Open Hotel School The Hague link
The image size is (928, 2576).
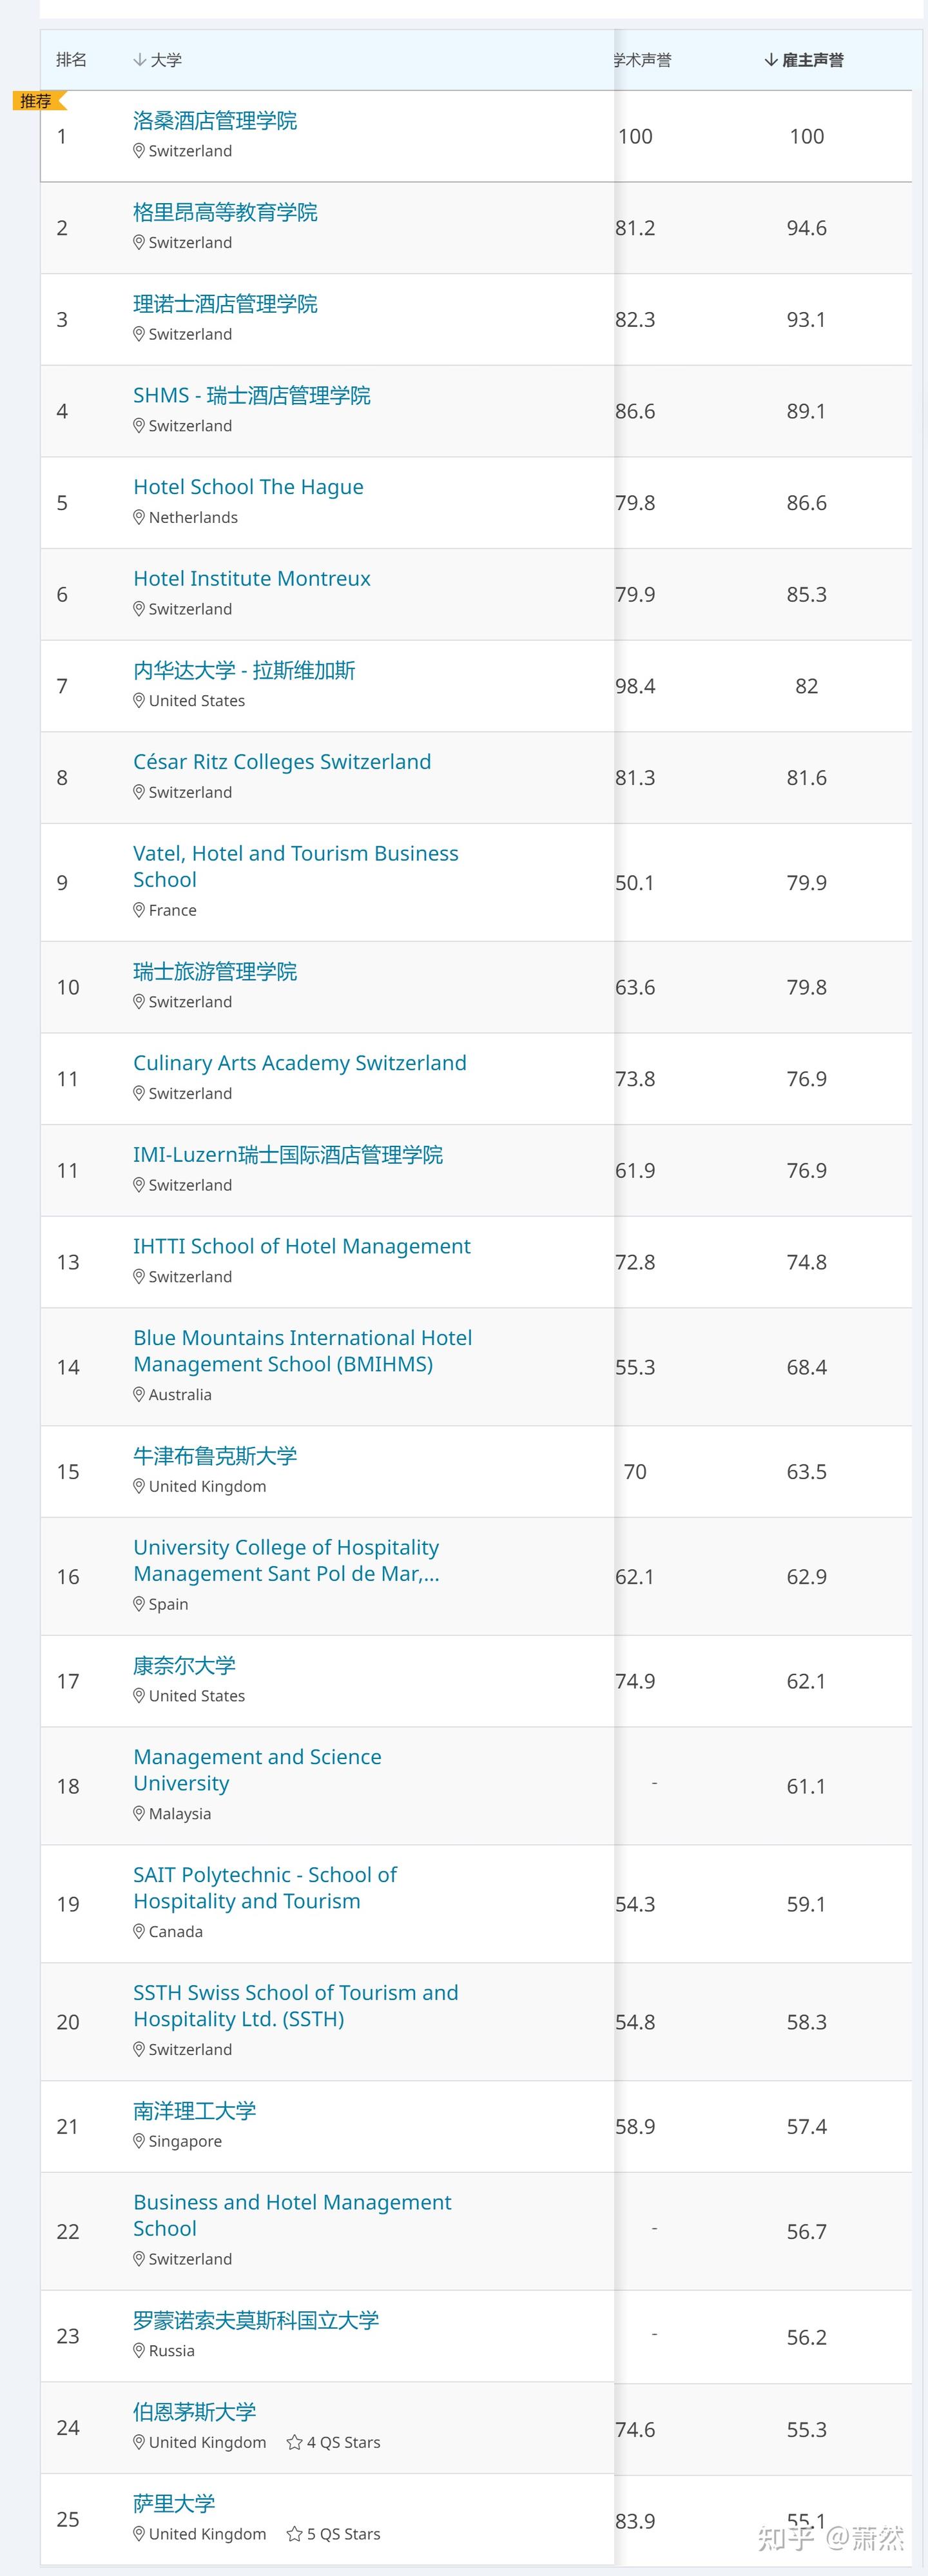[249, 487]
